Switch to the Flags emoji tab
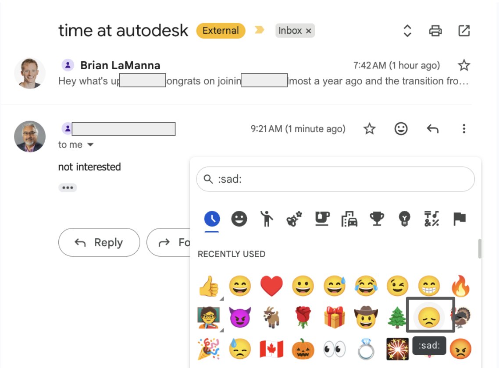 coord(459,219)
